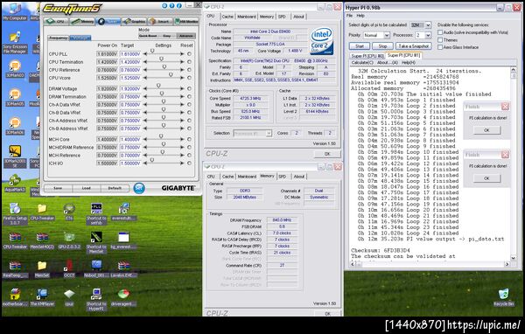The height and width of the screenshot is (334, 525).
Task: Click Stop button in Hyper PI
Action: [x=382, y=46]
